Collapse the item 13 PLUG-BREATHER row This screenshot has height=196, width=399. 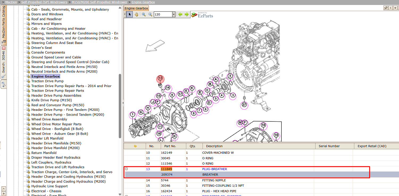(127, 169)
